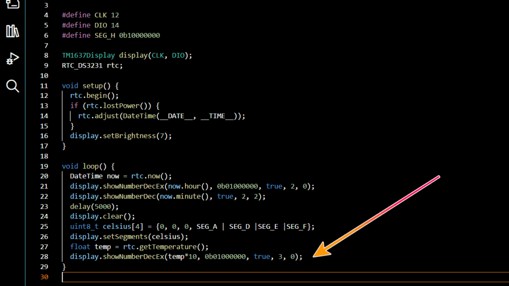Screen dimensions: 509x286
Task: Click 'rtc.begin();' statement
Action: tap(94, 96)
